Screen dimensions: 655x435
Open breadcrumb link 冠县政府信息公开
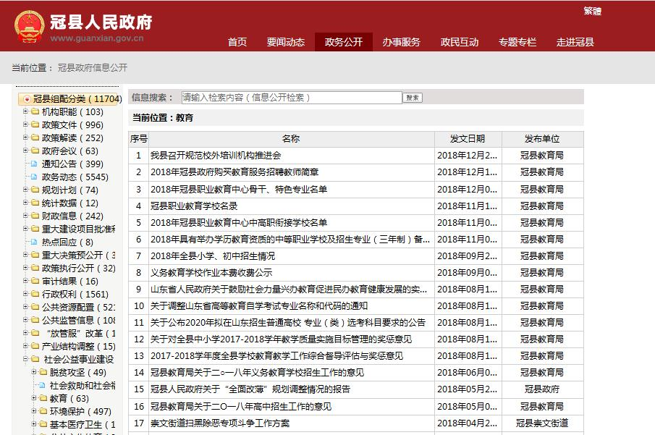click(93, 68)
